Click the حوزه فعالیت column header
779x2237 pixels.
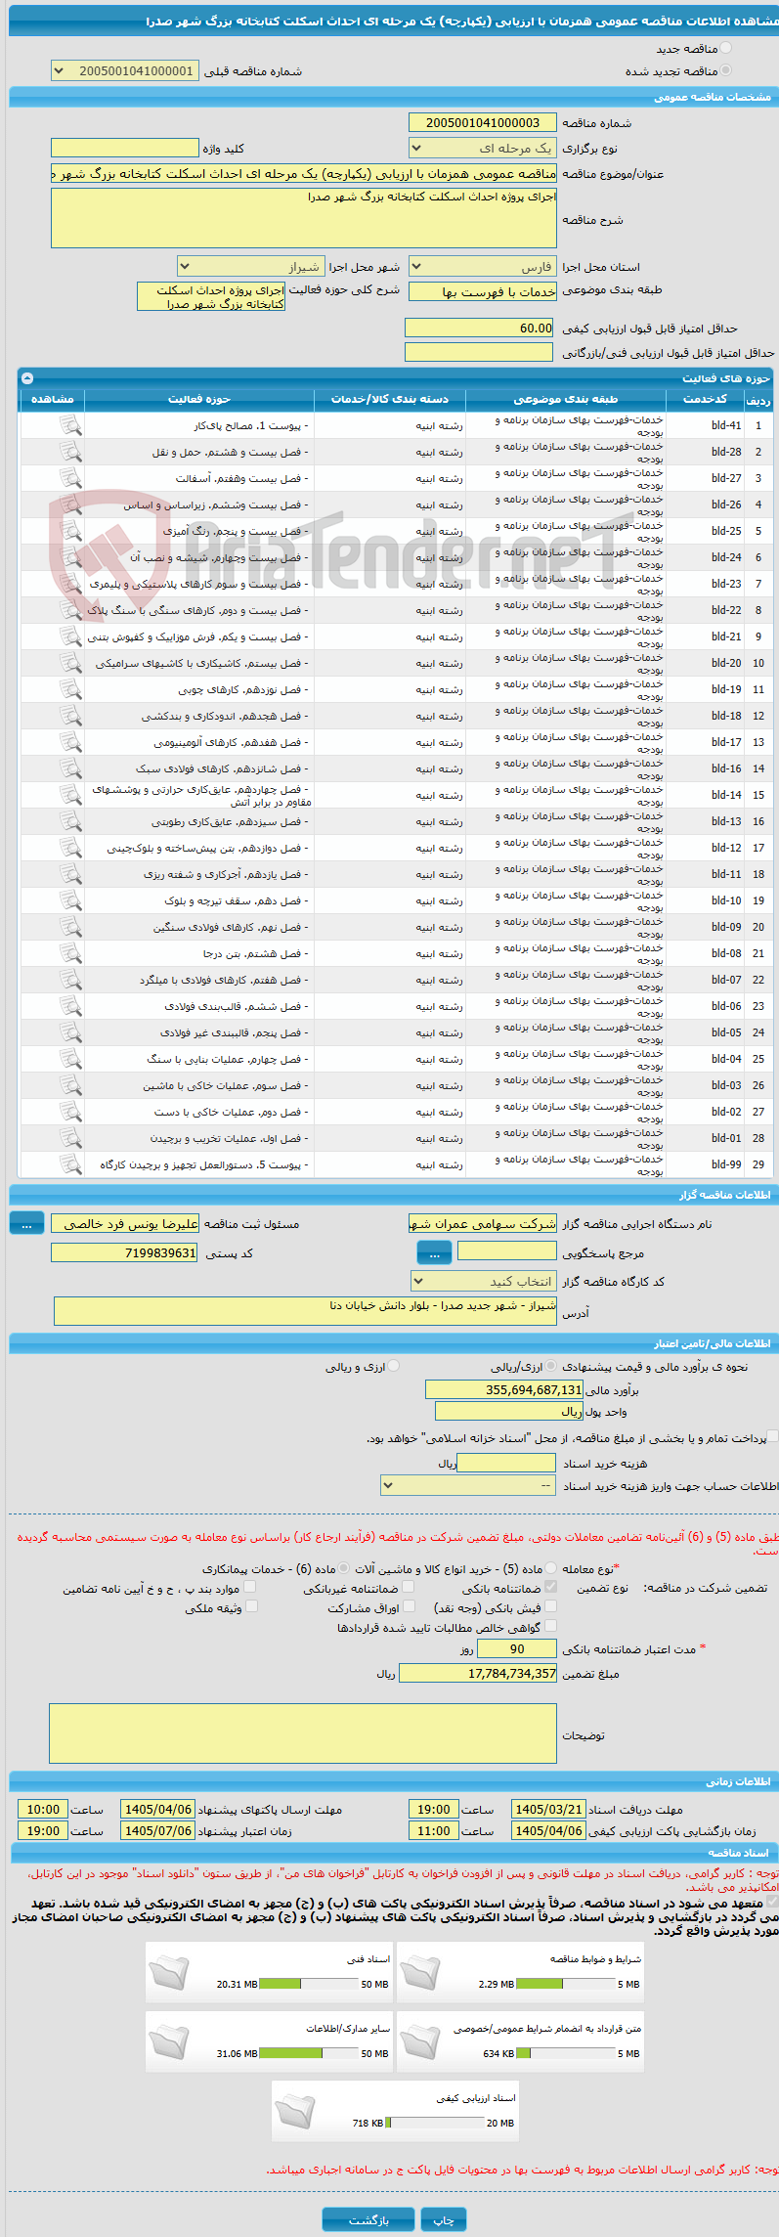[x=199, y=399]
